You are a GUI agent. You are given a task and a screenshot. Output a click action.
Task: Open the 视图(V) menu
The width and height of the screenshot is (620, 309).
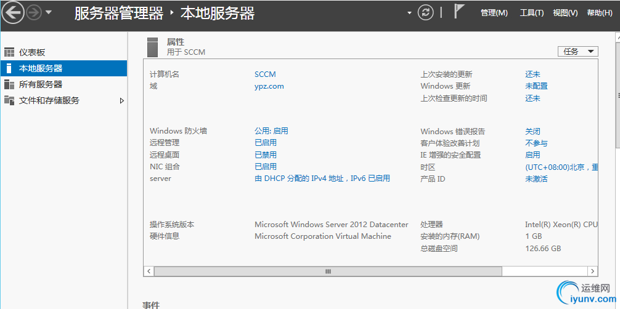click(x=565, y=13)
